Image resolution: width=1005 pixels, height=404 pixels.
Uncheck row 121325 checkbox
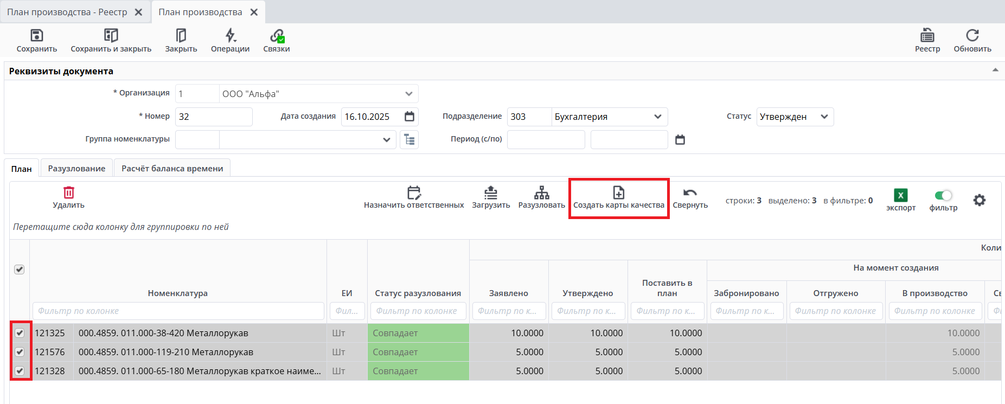[x=20, y=333]
